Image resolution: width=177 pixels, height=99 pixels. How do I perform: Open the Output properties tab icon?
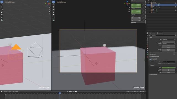(x=147, y=40)
